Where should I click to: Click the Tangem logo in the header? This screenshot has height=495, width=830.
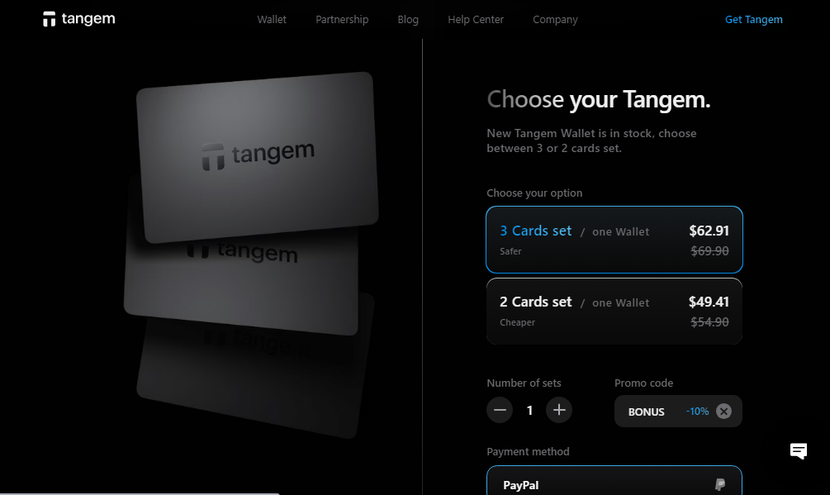tap(79, 19)
